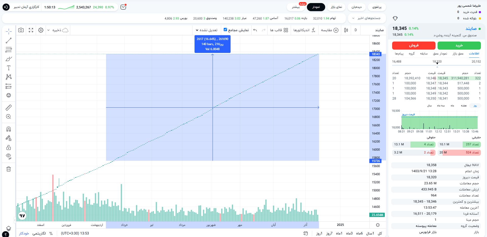487x237 pixels.
Task: Click the back arrow circle icon
Action: coord(6,7)
